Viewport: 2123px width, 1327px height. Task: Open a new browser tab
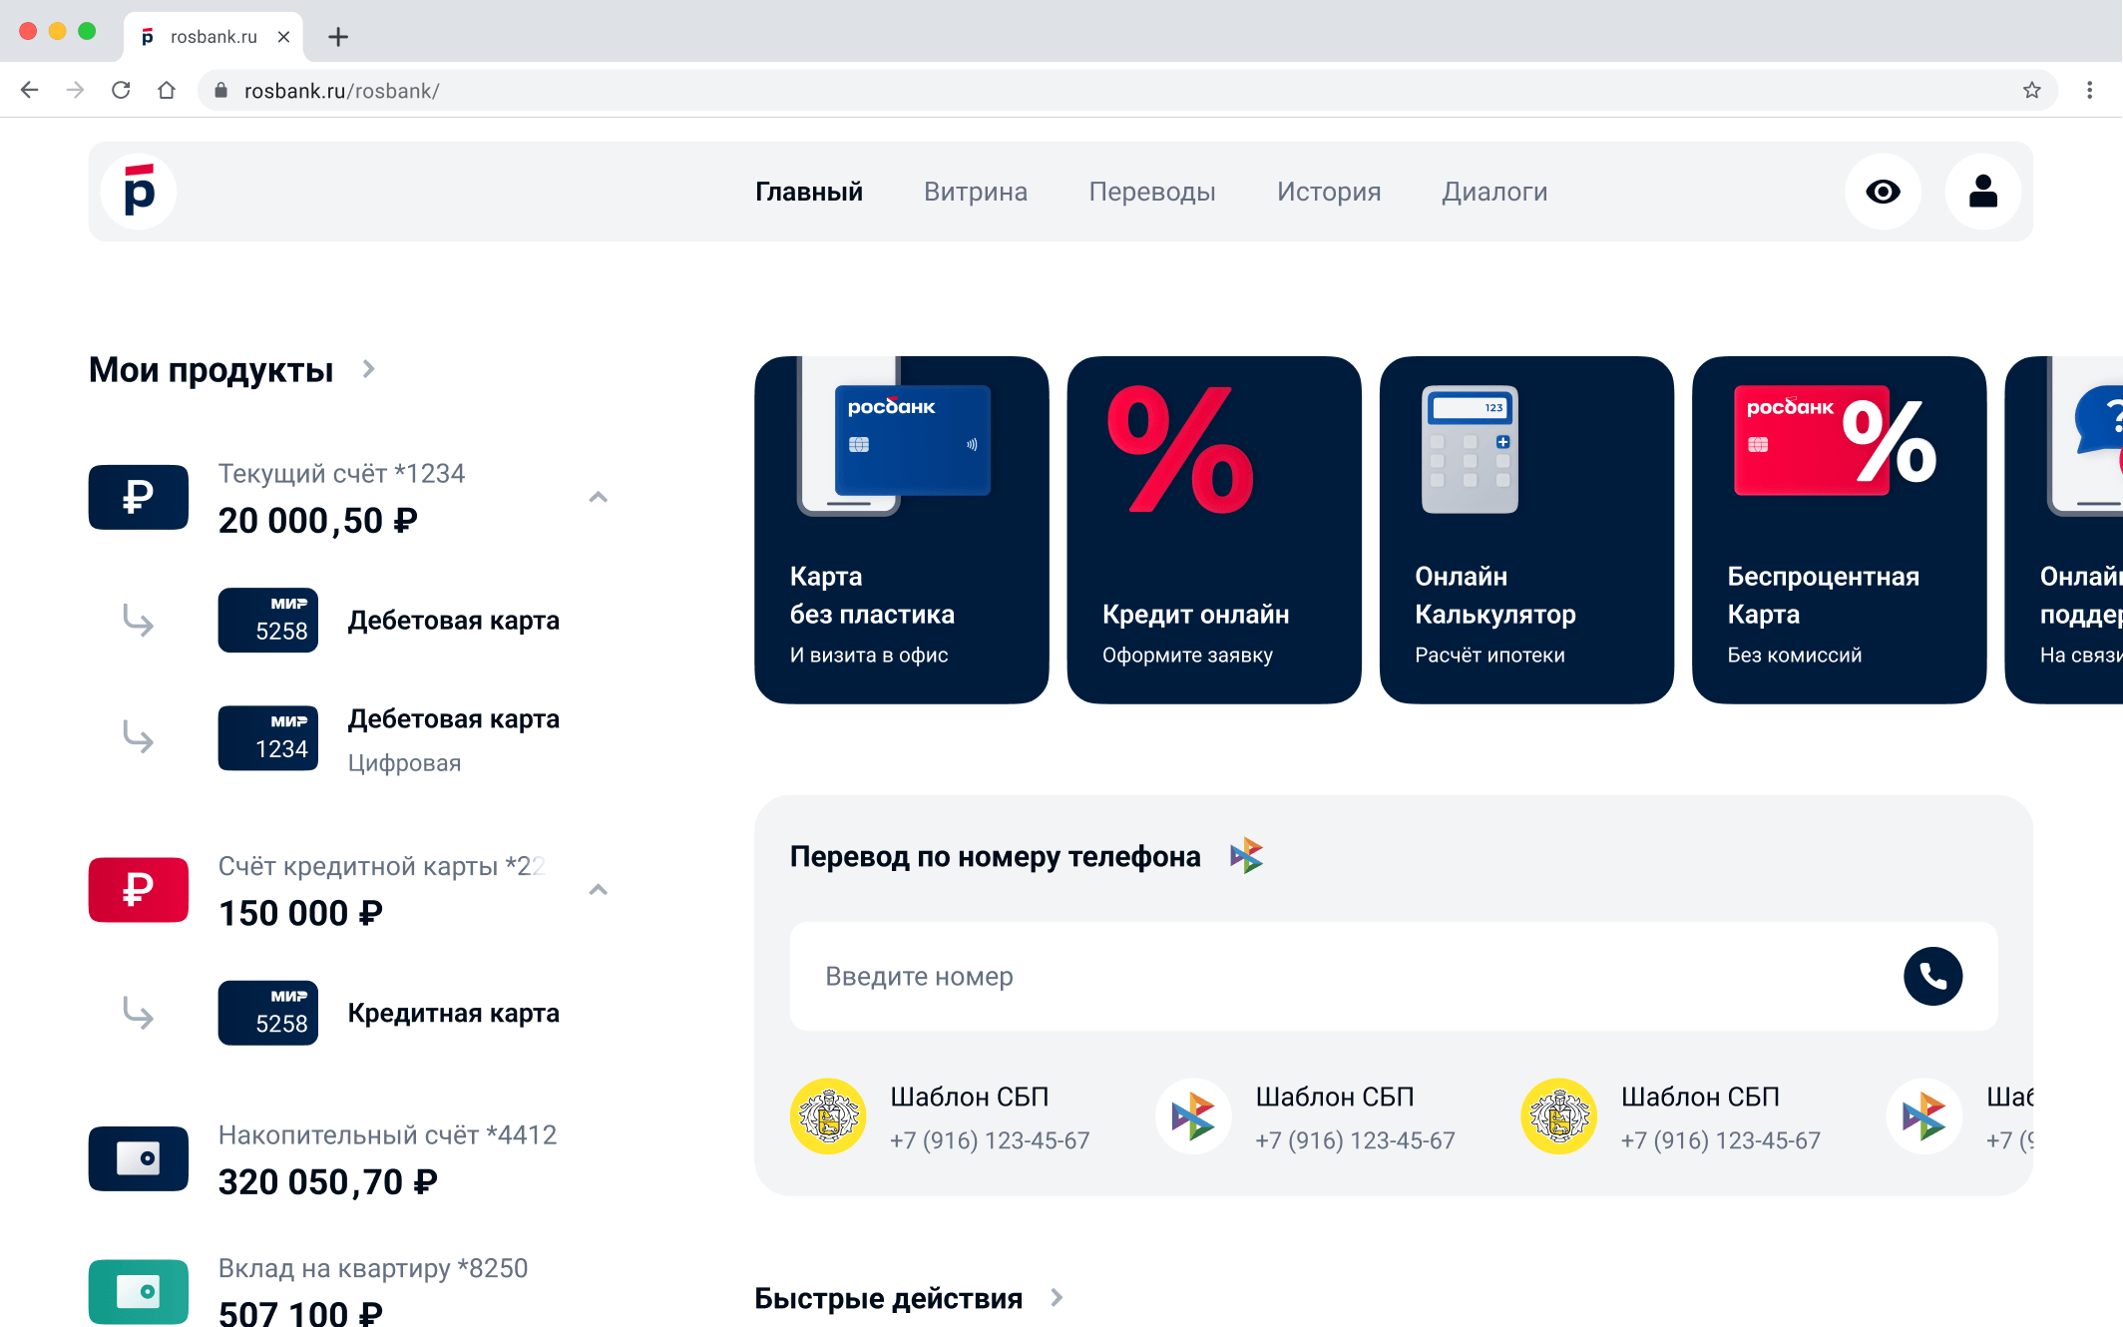click(x=338, y=37)
